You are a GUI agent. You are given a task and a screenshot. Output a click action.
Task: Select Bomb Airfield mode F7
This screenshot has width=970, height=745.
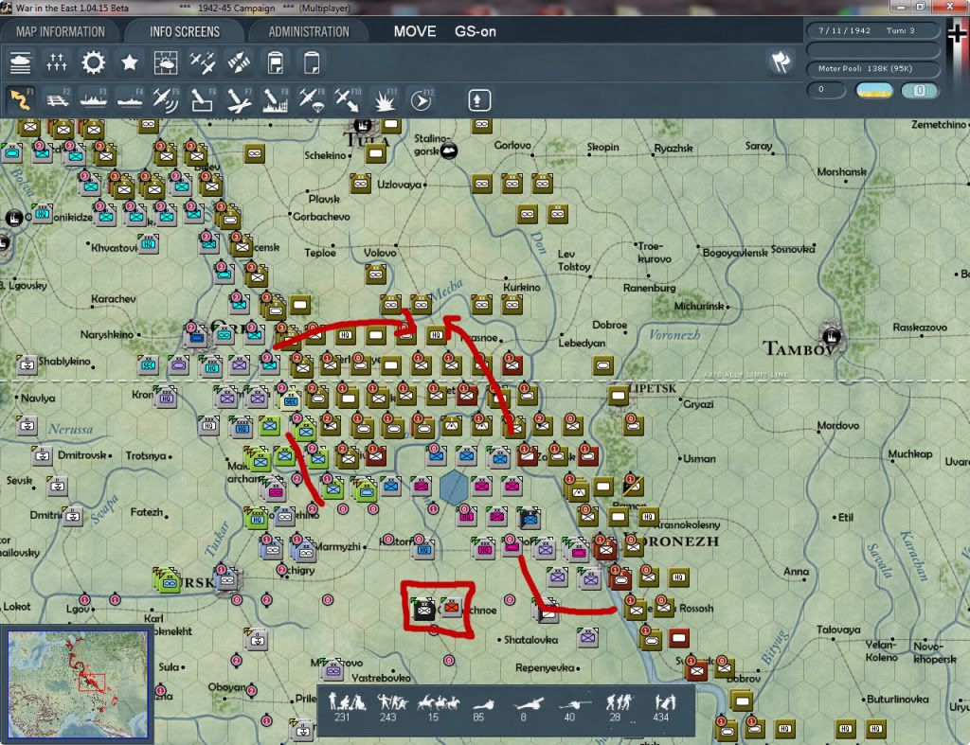(239, 99)
